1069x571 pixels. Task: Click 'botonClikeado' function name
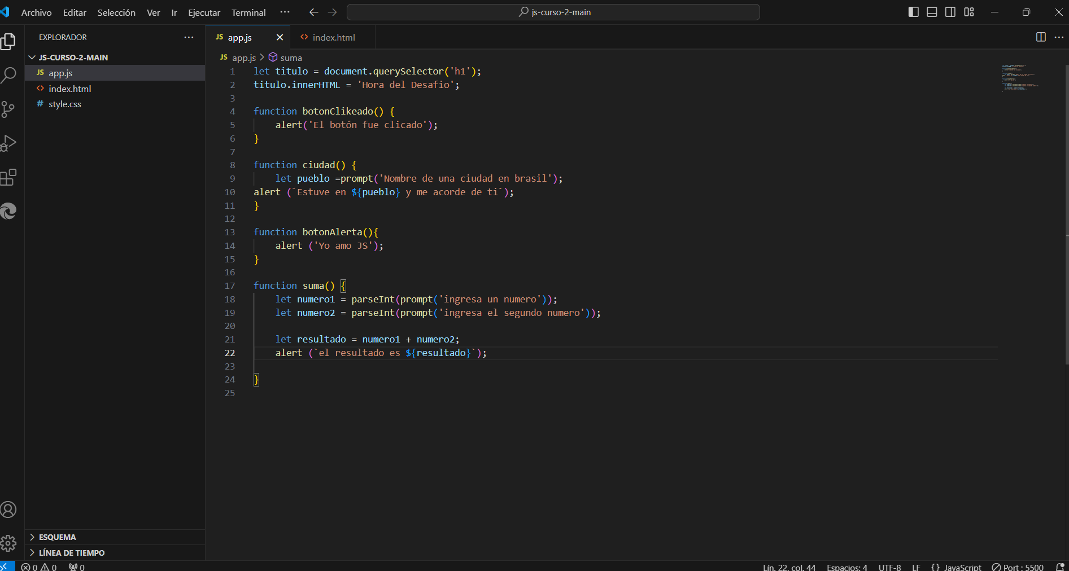point(338,111)
